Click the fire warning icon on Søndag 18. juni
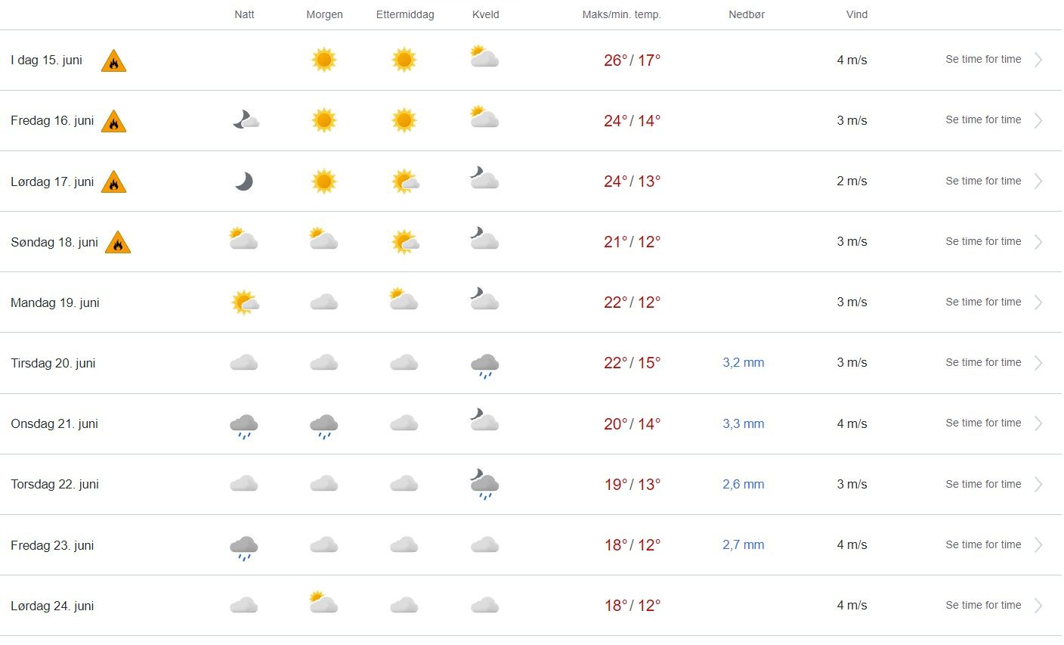 (x=118, y=243)
